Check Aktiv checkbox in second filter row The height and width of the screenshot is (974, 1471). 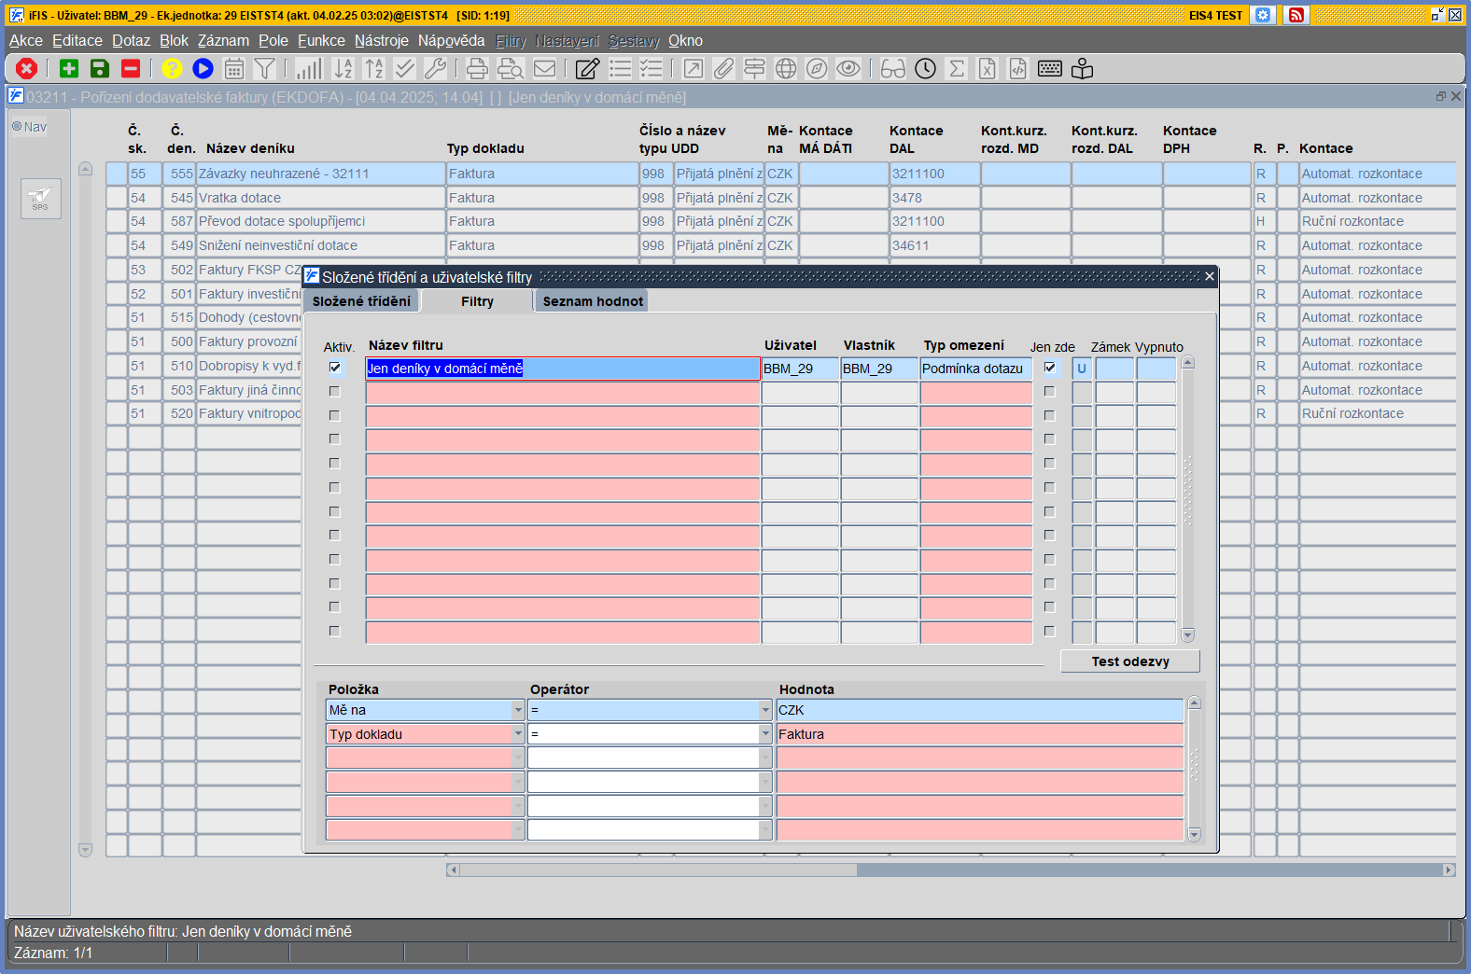(334, 392)
